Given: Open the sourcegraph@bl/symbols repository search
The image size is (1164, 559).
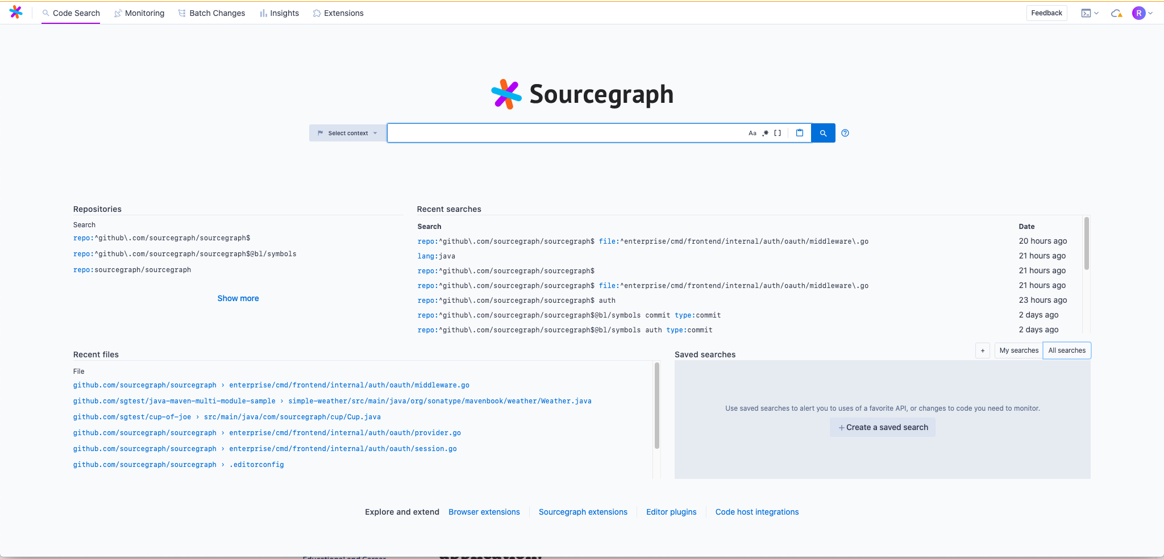Looking at the screenshot, I should point(185,254).
